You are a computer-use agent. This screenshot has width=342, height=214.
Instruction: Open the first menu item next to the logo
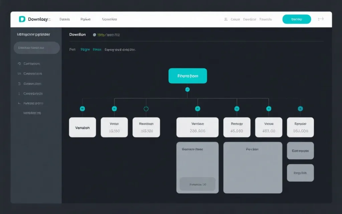[64, 19]
